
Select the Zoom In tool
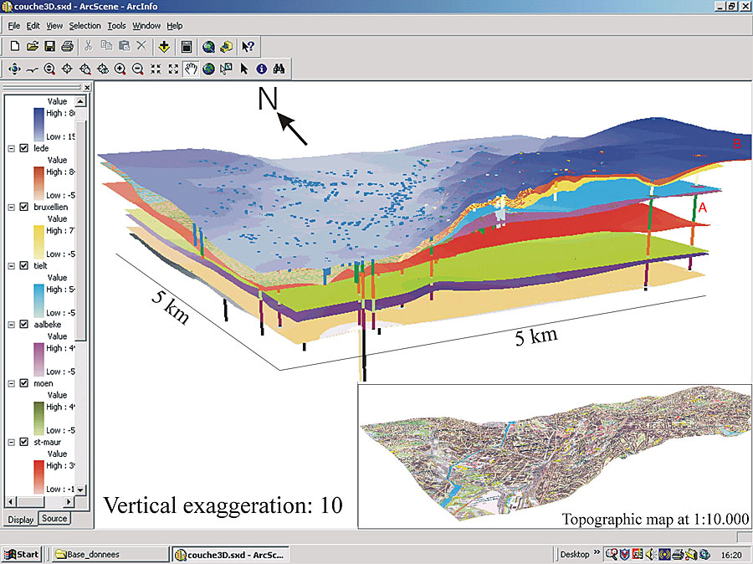click(119, 69)
